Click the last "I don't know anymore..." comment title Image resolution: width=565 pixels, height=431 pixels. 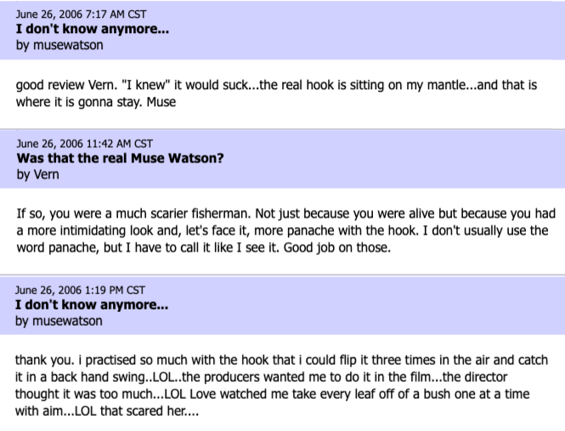[x=92, y=305]
